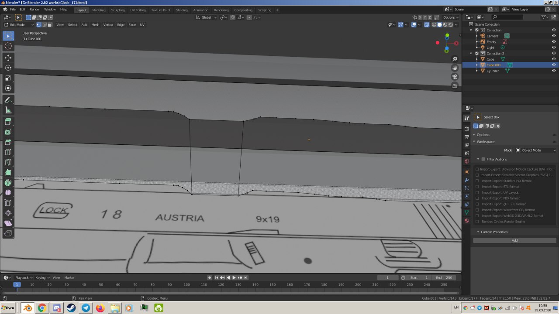Select the Knife tool
Viewport: 559px width, 314px height.
pyautogui.click(x=8, y=162)
